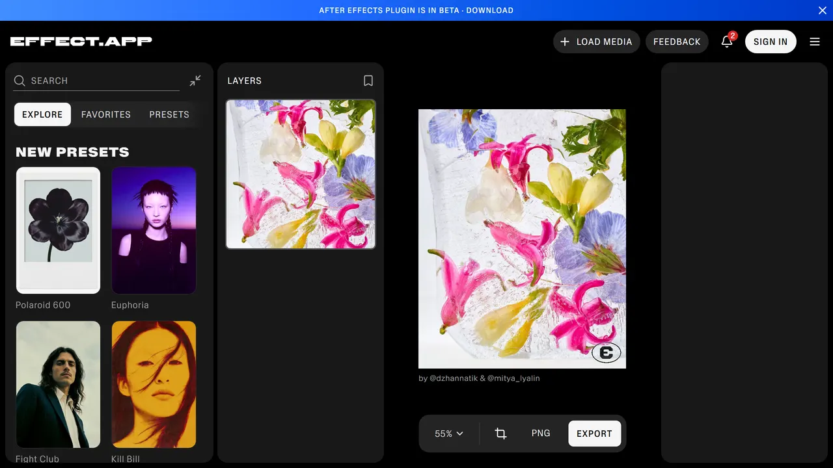Open the 55% zoom dropdown
The image size is (833, 468).
[x=449, y=434]
